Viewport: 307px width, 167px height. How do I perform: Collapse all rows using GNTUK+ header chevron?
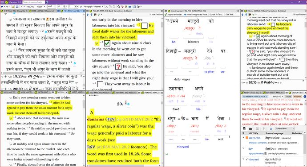pos(243,133)
